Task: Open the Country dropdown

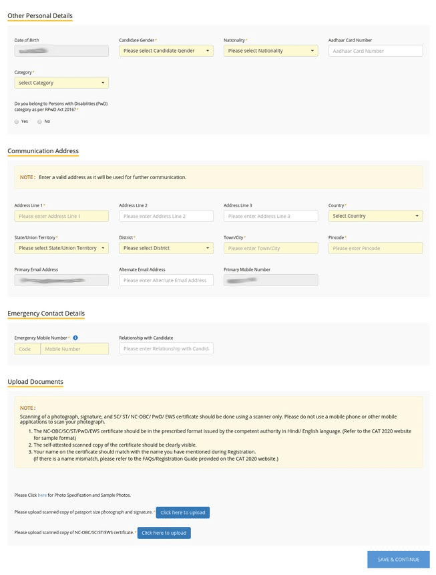Action: (375, 216)
